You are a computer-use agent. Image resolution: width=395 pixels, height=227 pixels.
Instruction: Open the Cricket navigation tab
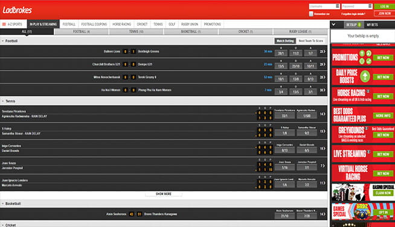(142, 24)
